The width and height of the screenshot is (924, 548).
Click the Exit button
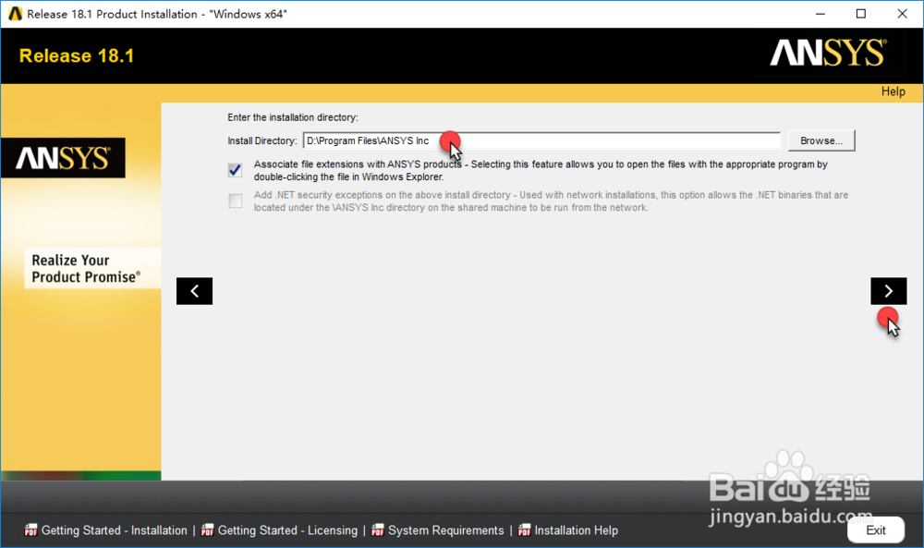(876, 530)
